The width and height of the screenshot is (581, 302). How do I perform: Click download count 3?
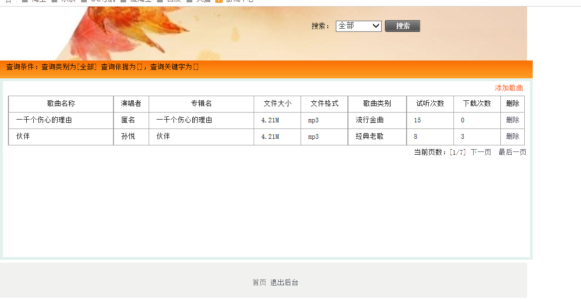(462, 137)
